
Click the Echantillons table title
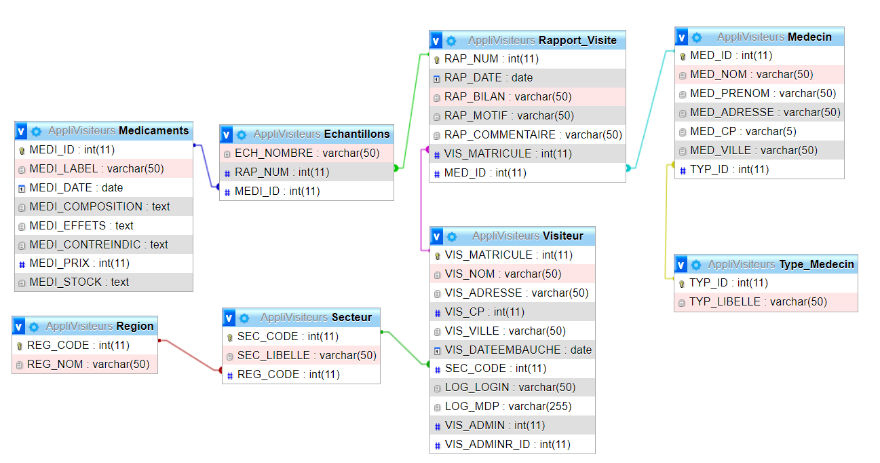point(357,134)
